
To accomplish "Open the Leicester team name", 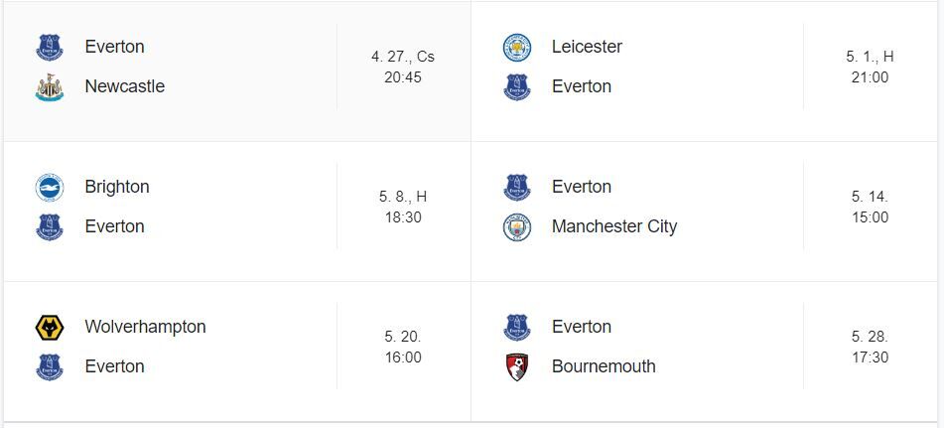I will [x=587, y=47].
